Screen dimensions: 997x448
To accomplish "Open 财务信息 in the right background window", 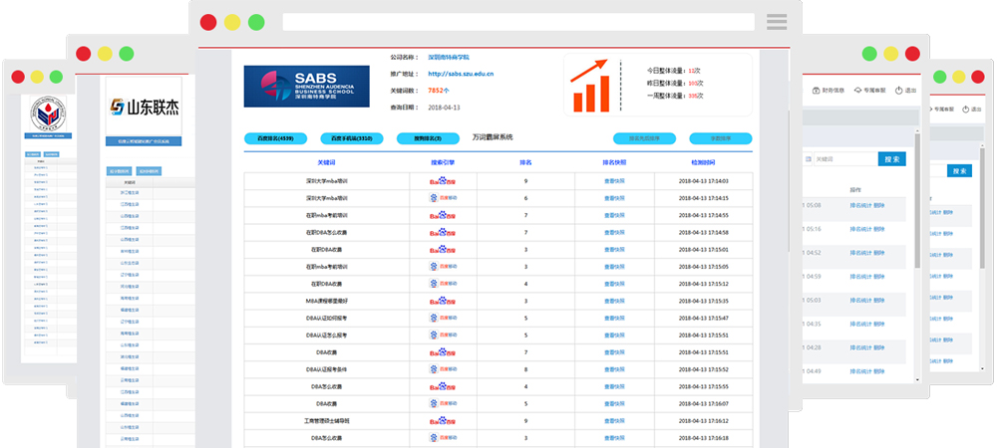I will pos(829,91).
